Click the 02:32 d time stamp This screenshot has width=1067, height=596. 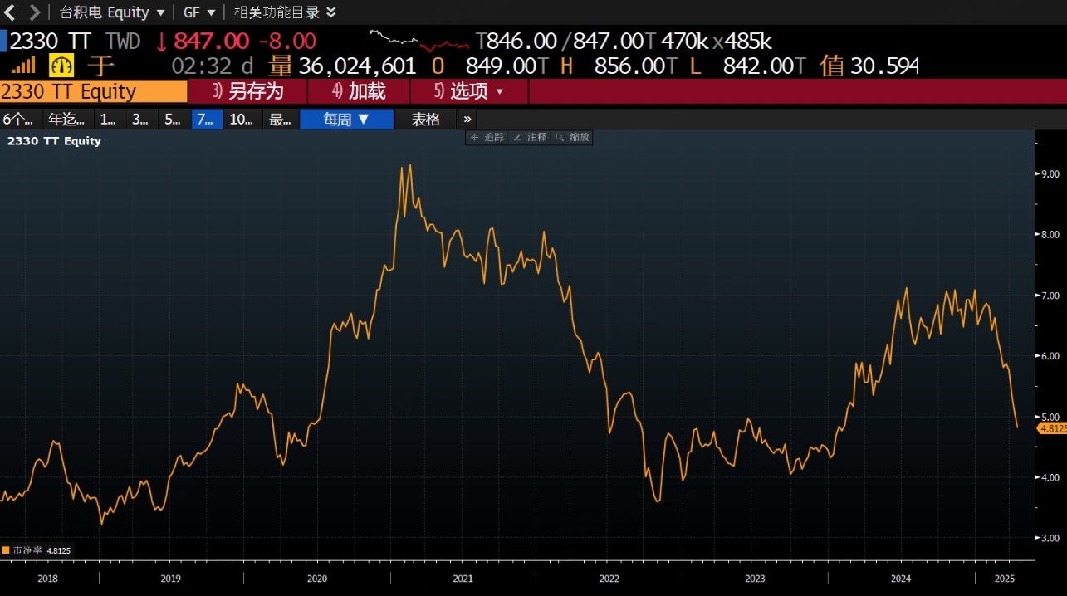point(212,66)
